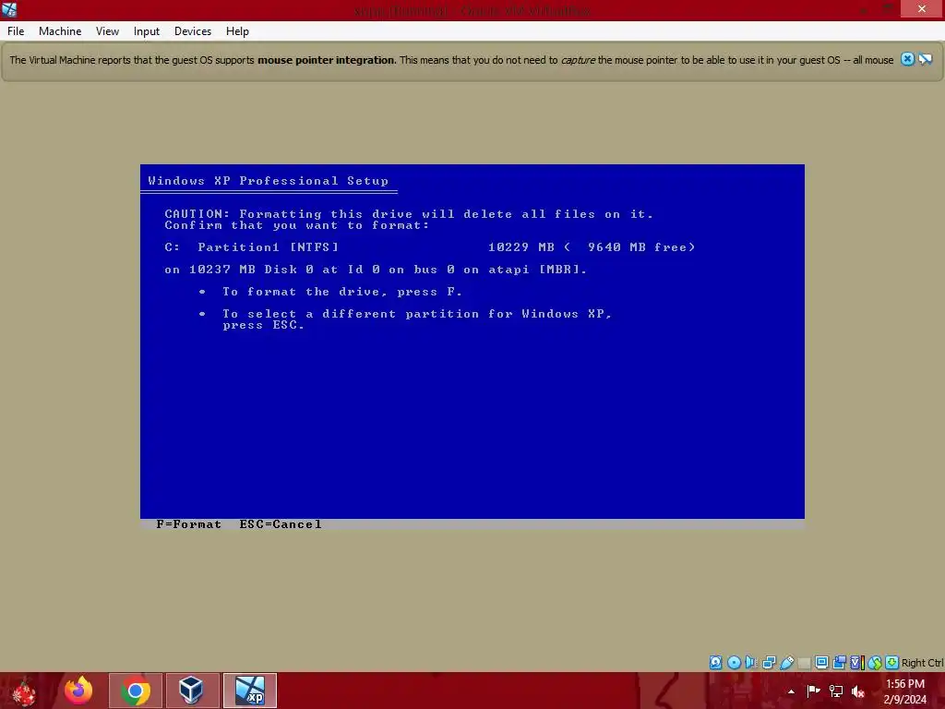Open the View menu
The height and width of the screenshot is (709, 945).
(107, 31)
